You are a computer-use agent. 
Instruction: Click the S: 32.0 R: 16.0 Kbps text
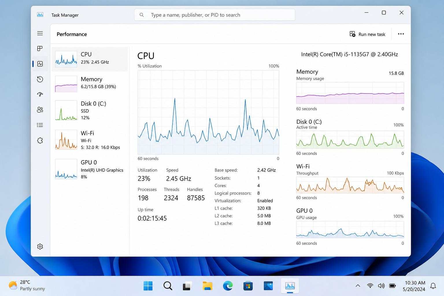pyautogui.click(x=100, y=147)
